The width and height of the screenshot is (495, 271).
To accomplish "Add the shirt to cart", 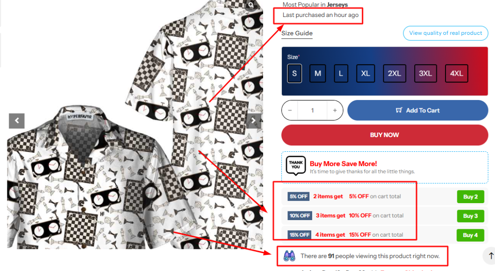I will [x=418, y=110].
